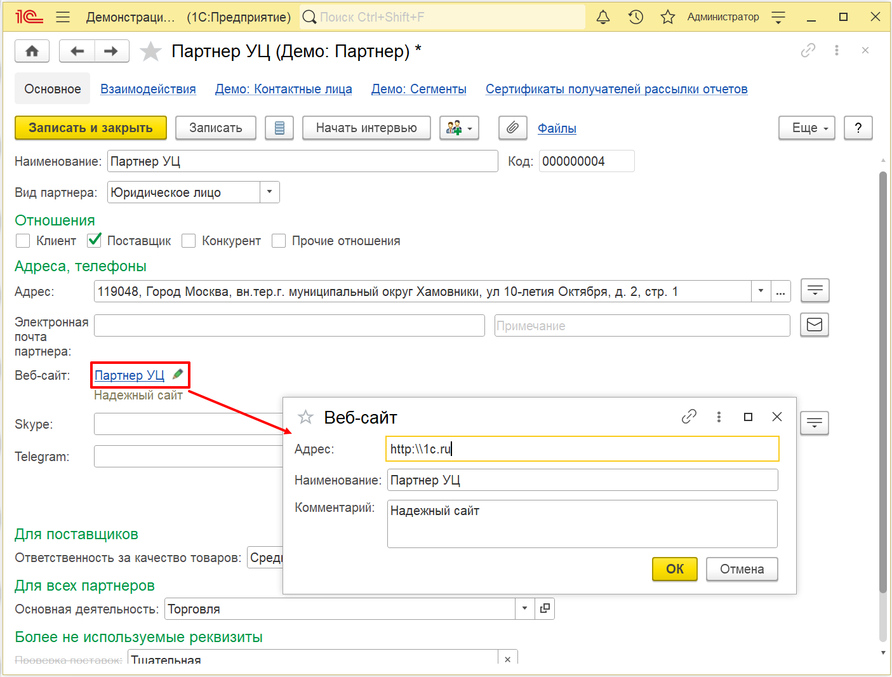
Task: Cancel the Веб-сайт dialog with Отмена
Action: (742, 569)
